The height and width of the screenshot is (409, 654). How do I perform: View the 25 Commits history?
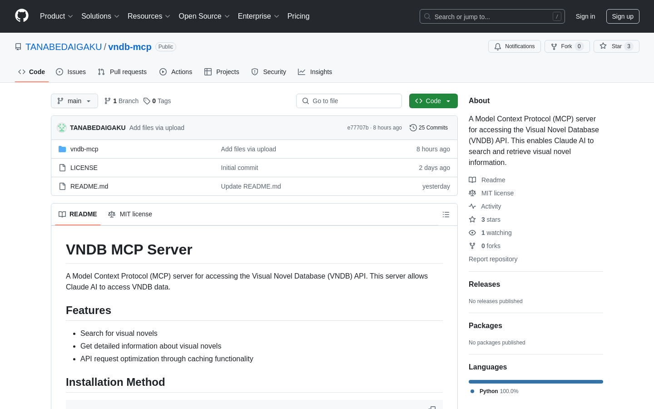[x=429, y=128]
